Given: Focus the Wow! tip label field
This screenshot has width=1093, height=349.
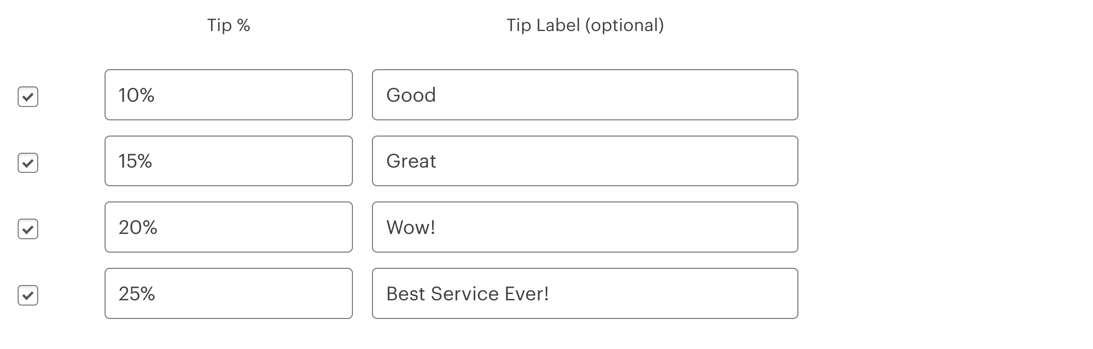Looking at the screenshot, I should pyautogui.click(x=585, y=227).
